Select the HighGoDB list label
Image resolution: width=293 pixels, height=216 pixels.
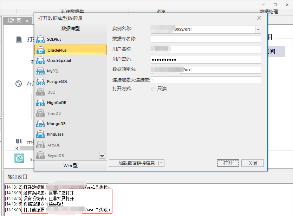coord(57,103)
